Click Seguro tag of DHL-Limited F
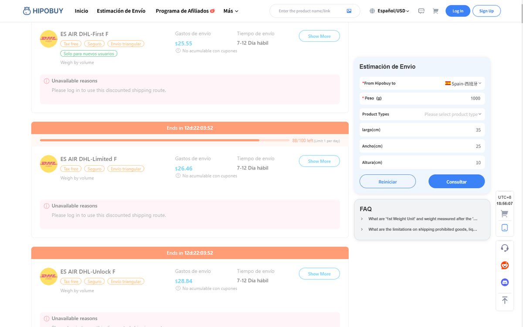This screenshot has height=327, width=523. click(95, 169)
